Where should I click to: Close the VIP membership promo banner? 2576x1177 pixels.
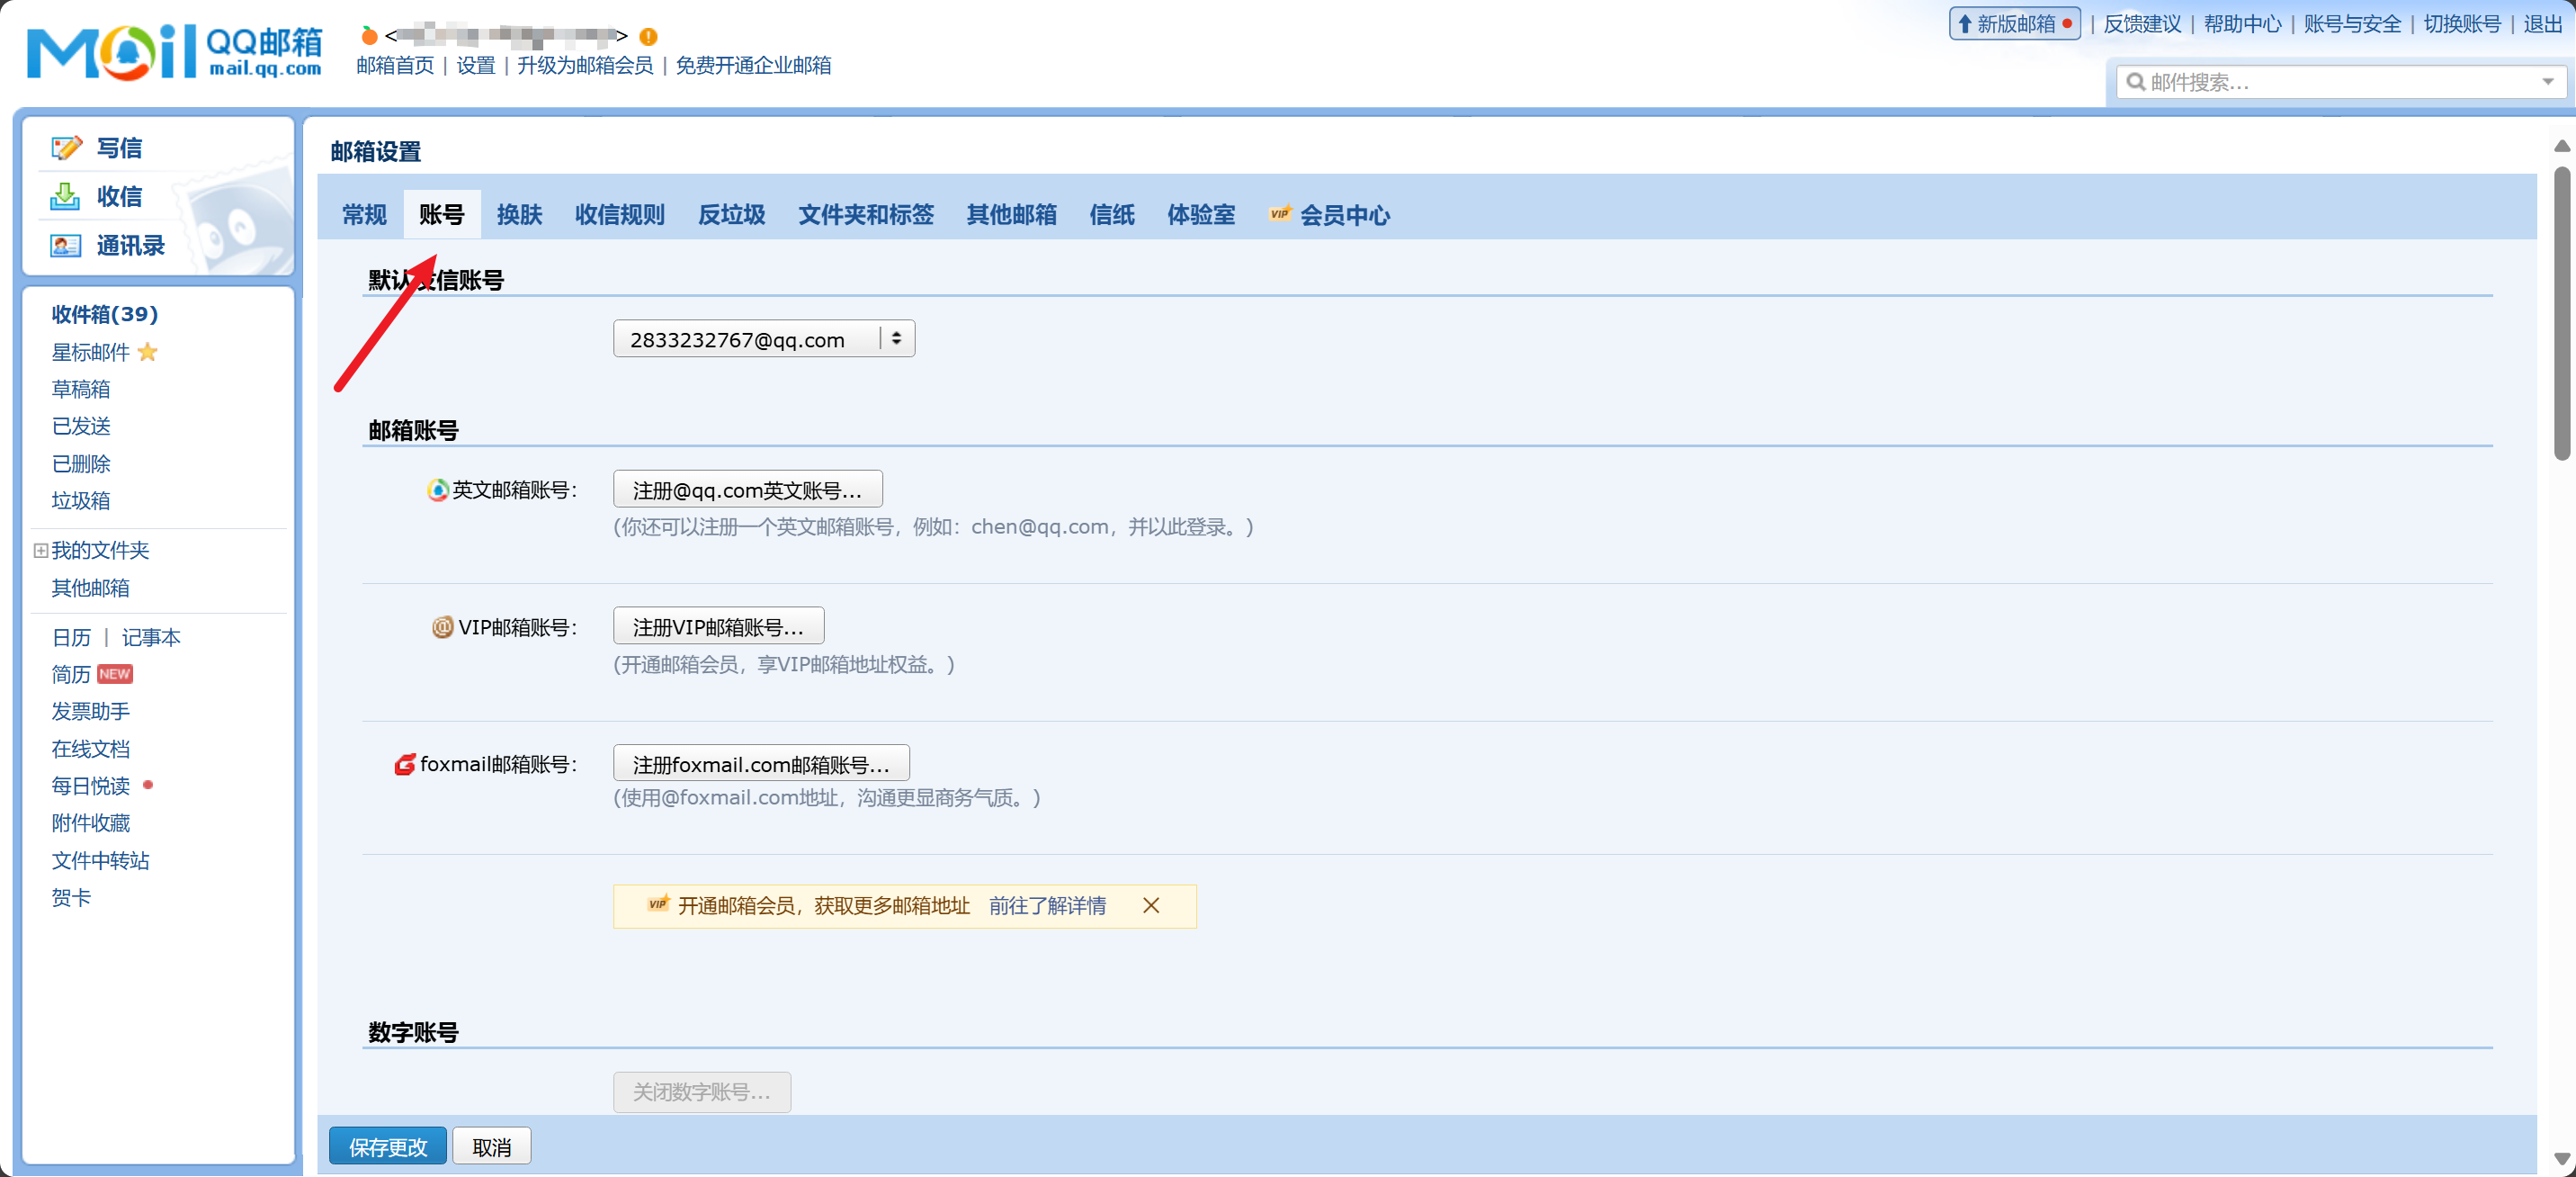pyautogui.click(x=1151, y=906)
